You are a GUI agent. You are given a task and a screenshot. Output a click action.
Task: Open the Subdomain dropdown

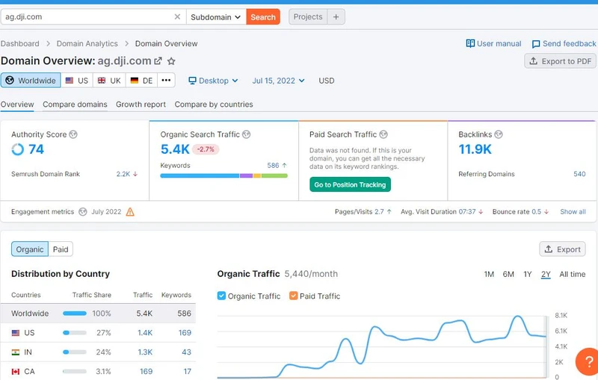point(216,16)
